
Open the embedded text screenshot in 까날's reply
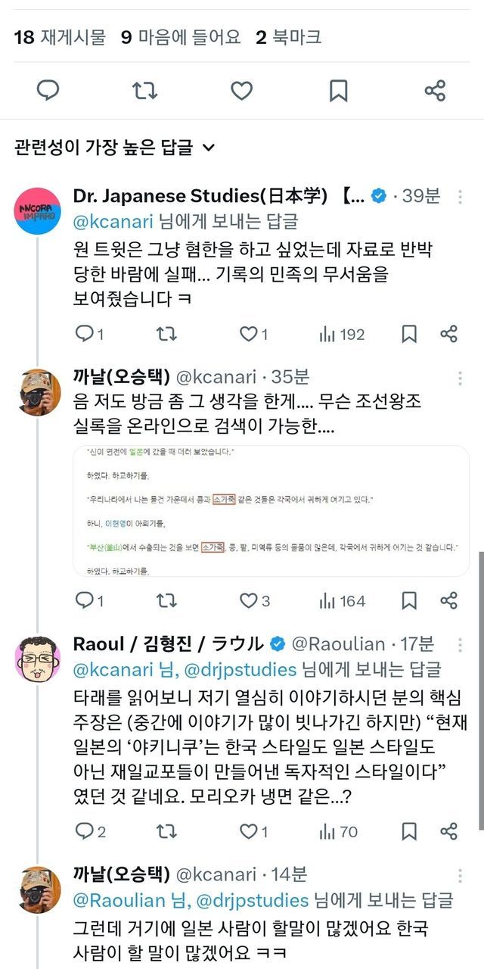click(x=278, y=511)
